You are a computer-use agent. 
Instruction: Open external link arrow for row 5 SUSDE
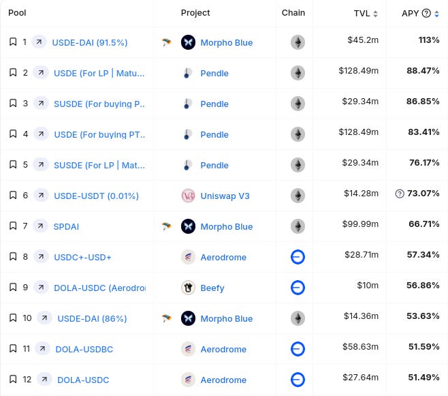coord(41,164)
